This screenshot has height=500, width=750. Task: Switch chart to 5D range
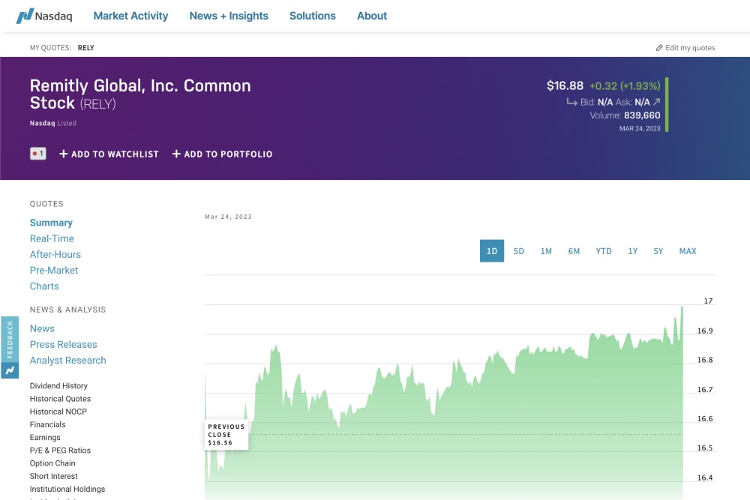click(518, 251)
